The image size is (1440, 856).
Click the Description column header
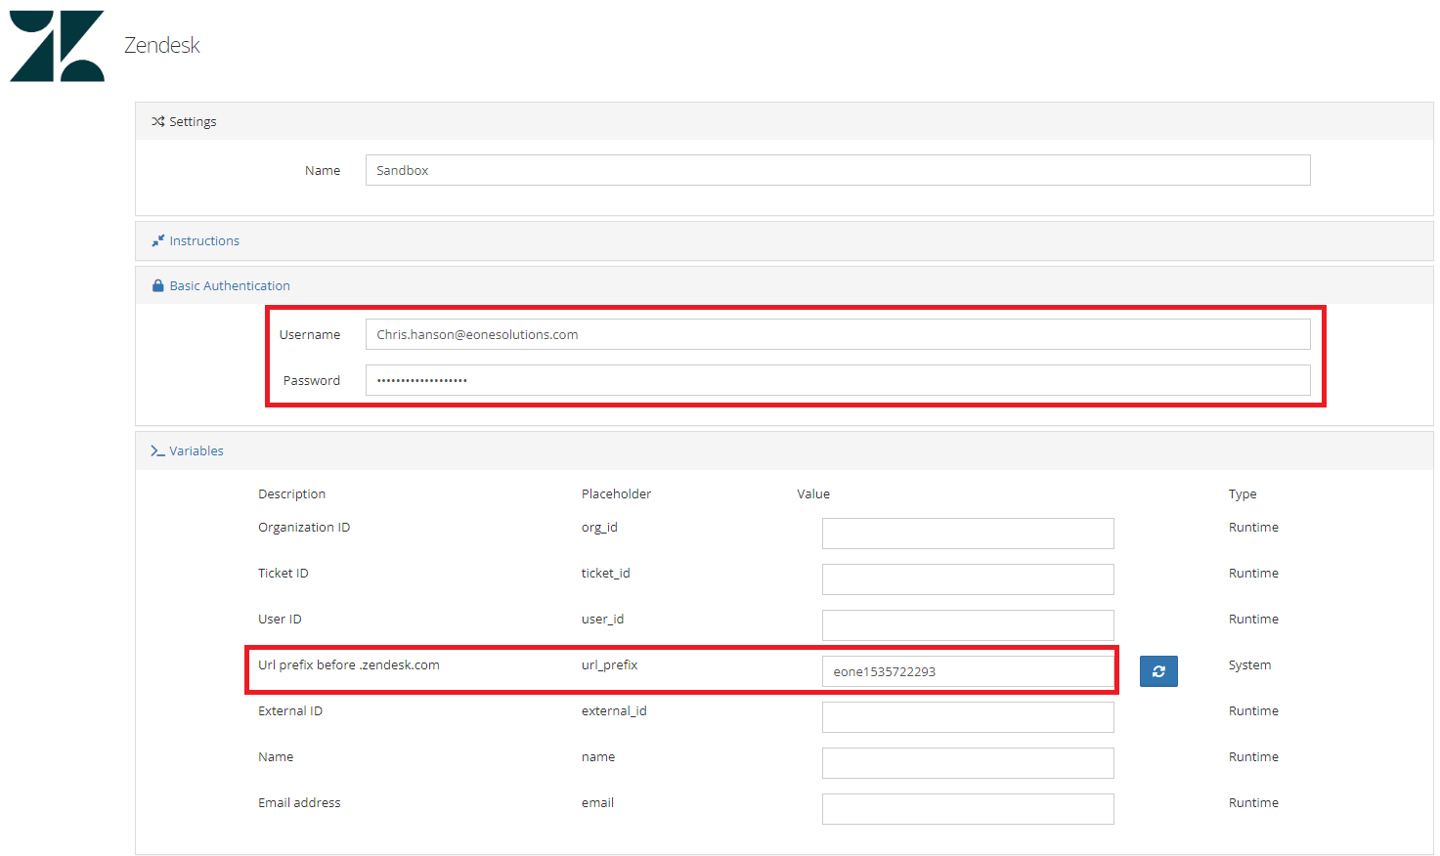[x=291, y=494]
